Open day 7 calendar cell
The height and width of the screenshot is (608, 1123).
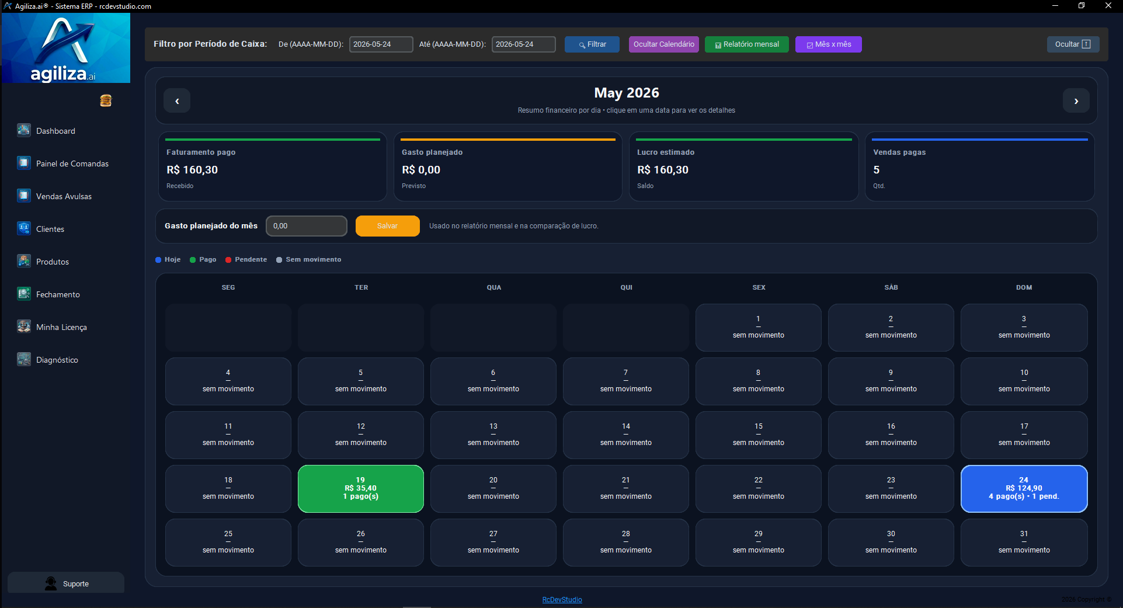pos(626,381)
